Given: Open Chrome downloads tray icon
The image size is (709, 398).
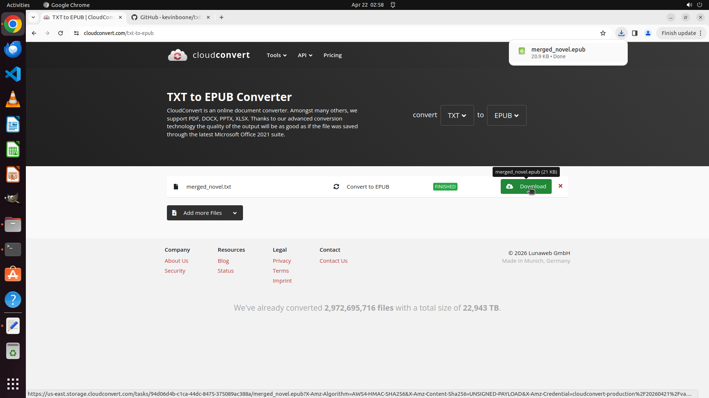Looking at the screenshot, I should (x=621, y=33).
